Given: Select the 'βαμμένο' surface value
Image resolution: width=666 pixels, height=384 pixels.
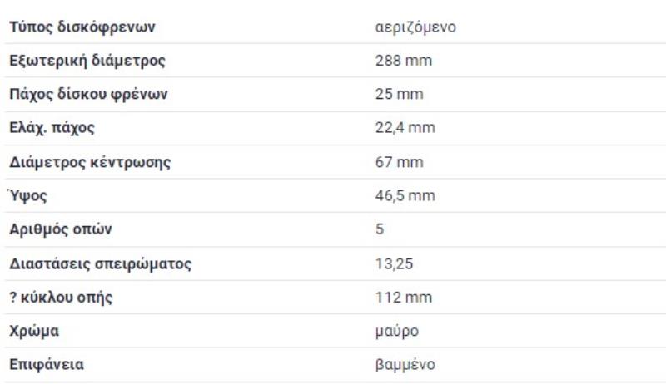Looking at the screenshot, I should [405, 365].
